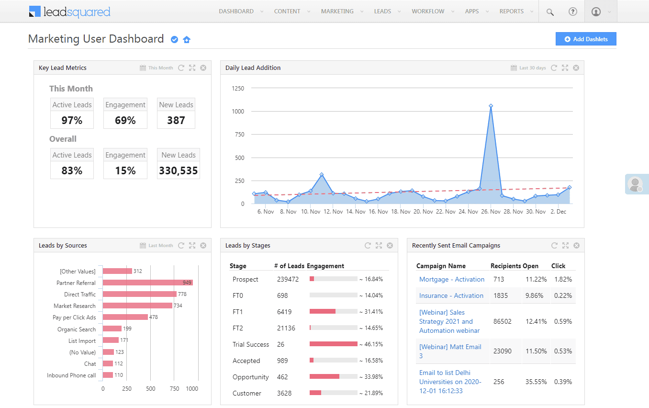
Task: Click the Pay per Click Ads bar
Action: pos(125,317)
